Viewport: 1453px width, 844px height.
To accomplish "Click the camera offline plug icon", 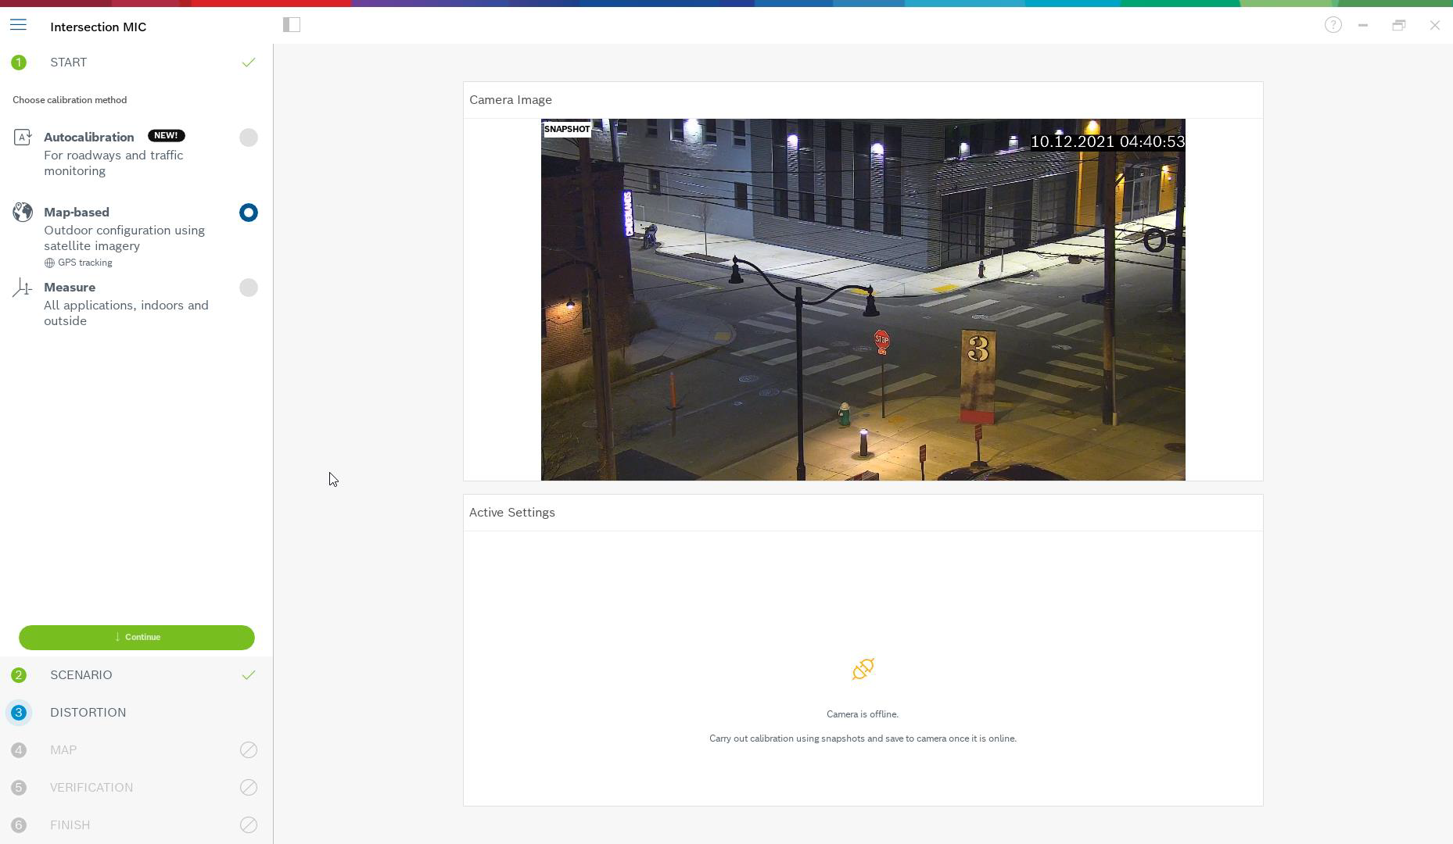I will tap(863, 669).
